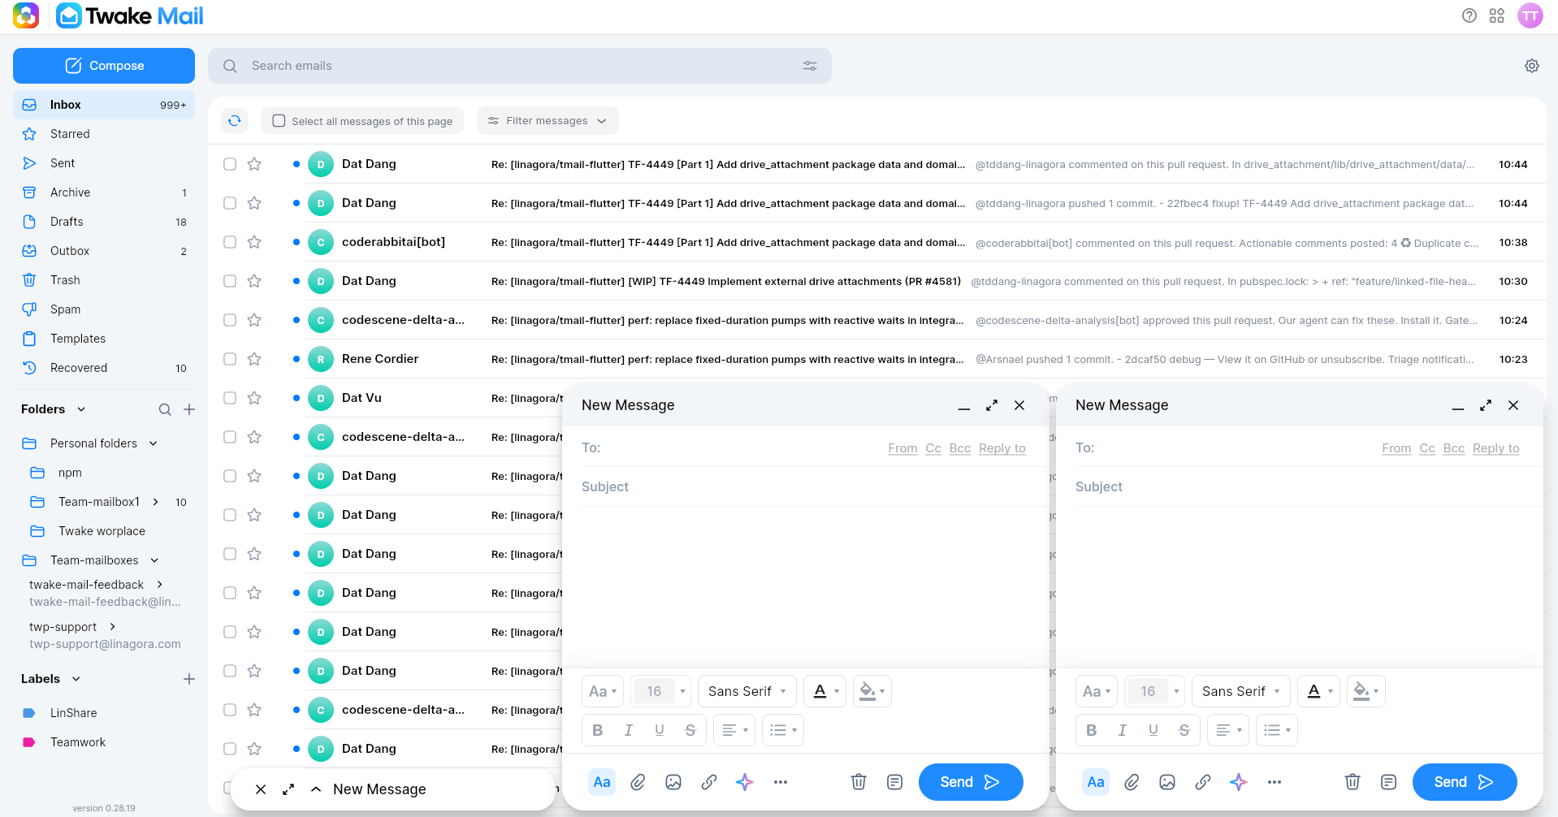Tick Select all messages of this page

[279, 121]
